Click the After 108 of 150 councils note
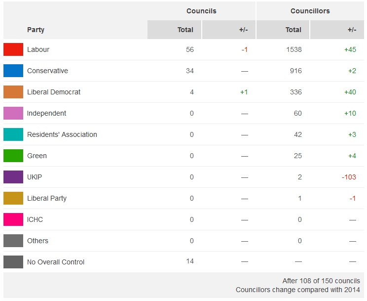Image resolution: width=367 pixels, height=301 pixels. pyautogui.click(x=321, y=281)
